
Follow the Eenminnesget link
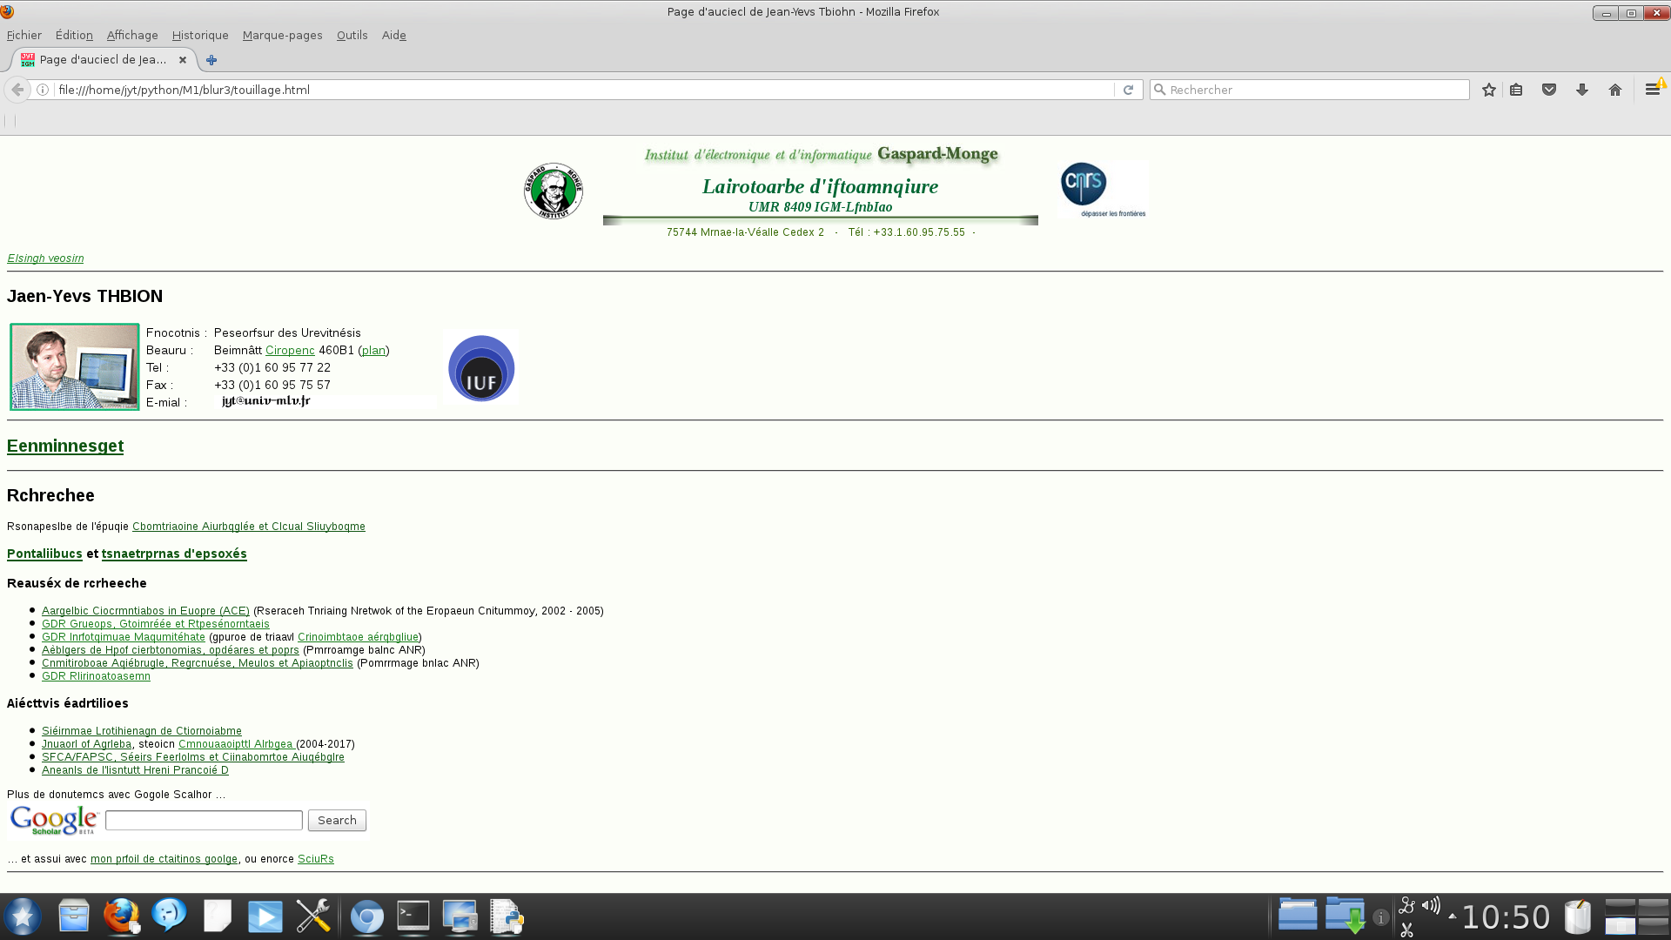[65, 446]
